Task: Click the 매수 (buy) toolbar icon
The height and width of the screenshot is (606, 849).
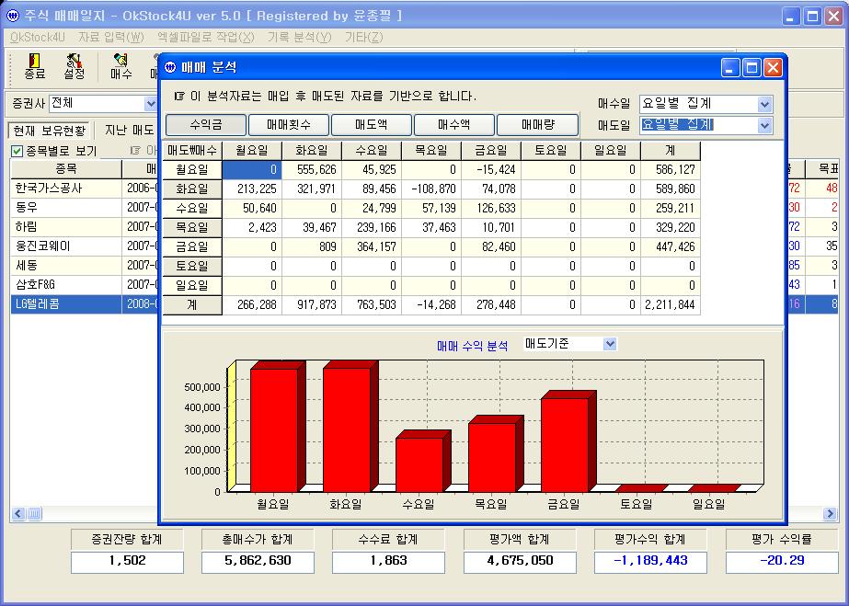Action: tap(120, 66)
